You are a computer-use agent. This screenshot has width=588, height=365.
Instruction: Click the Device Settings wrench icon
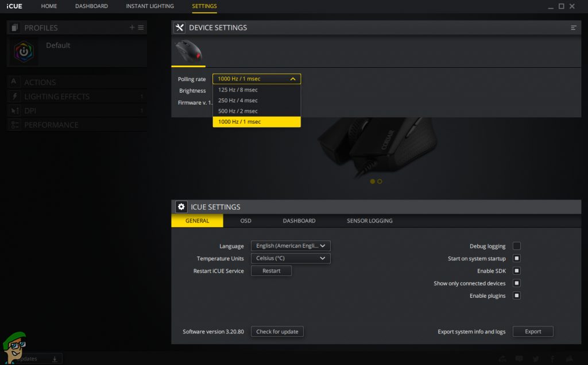pyautogui.click(x=180, y=28)
